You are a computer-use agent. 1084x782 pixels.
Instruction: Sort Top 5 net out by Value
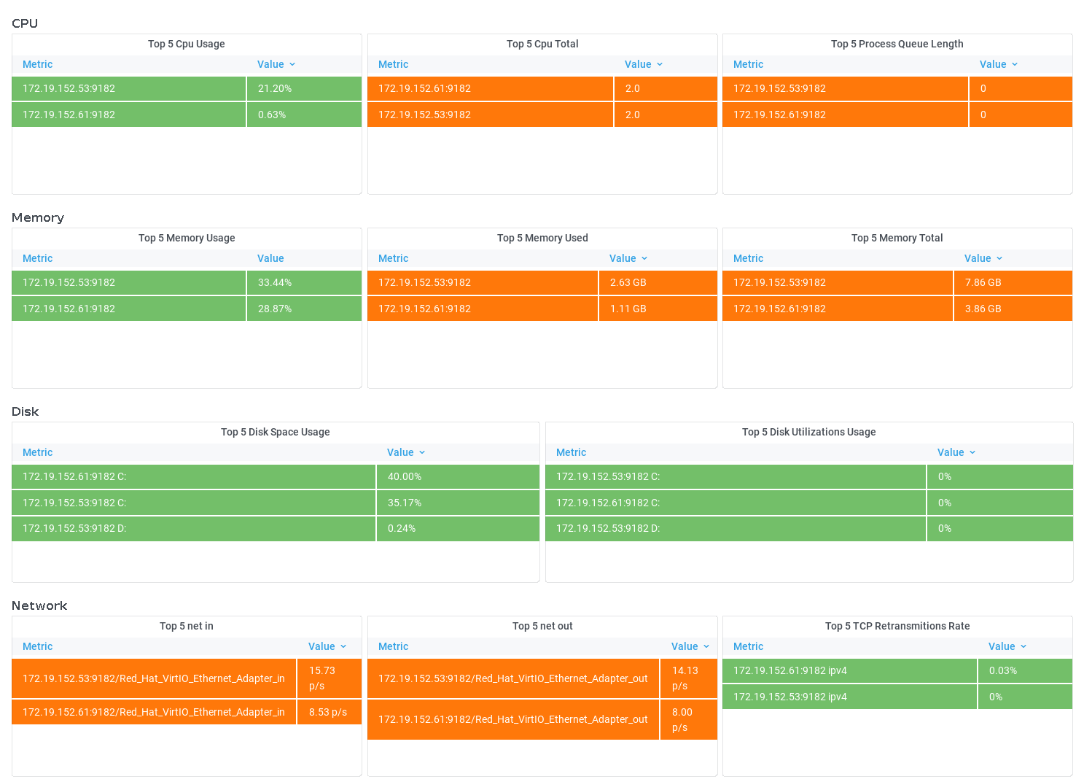tap(690, 646)
